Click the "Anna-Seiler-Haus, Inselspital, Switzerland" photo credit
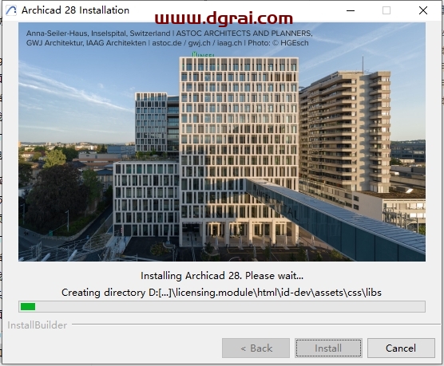The height and width of the screenshot is (366, 444). pos(98,33)
